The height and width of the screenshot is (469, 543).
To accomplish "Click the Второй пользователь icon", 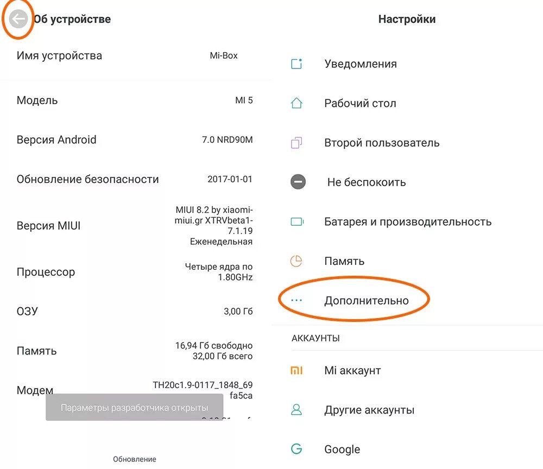I will pyautogui.click(x=296, y=143).
